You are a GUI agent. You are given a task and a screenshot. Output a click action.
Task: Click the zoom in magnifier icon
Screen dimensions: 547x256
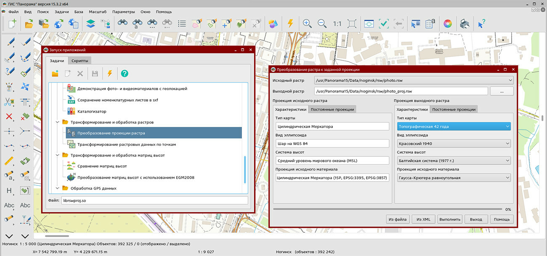[308, 24]
